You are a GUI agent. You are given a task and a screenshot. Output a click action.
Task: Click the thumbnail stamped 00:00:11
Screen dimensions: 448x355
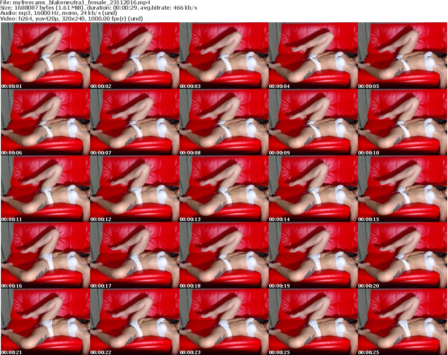pos(45,189)
